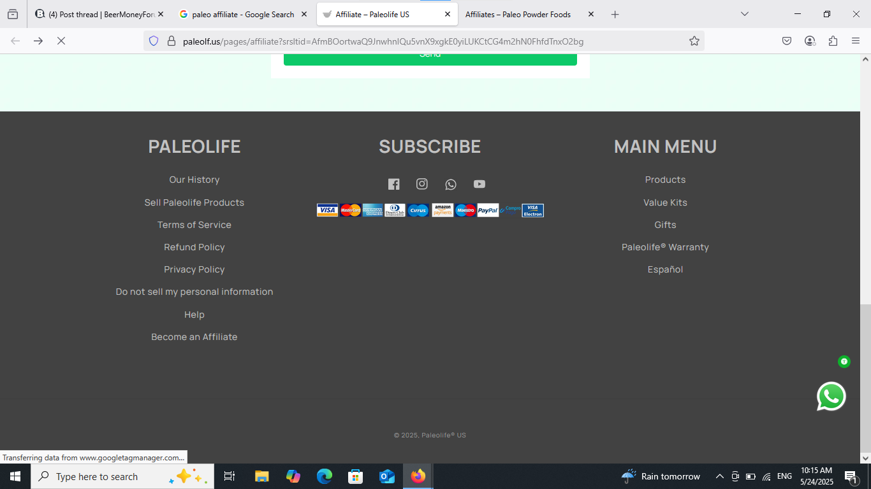The height and width of the screenshot is (489, 871).
Task: Open the Products menu link
Action: [665, 180]
